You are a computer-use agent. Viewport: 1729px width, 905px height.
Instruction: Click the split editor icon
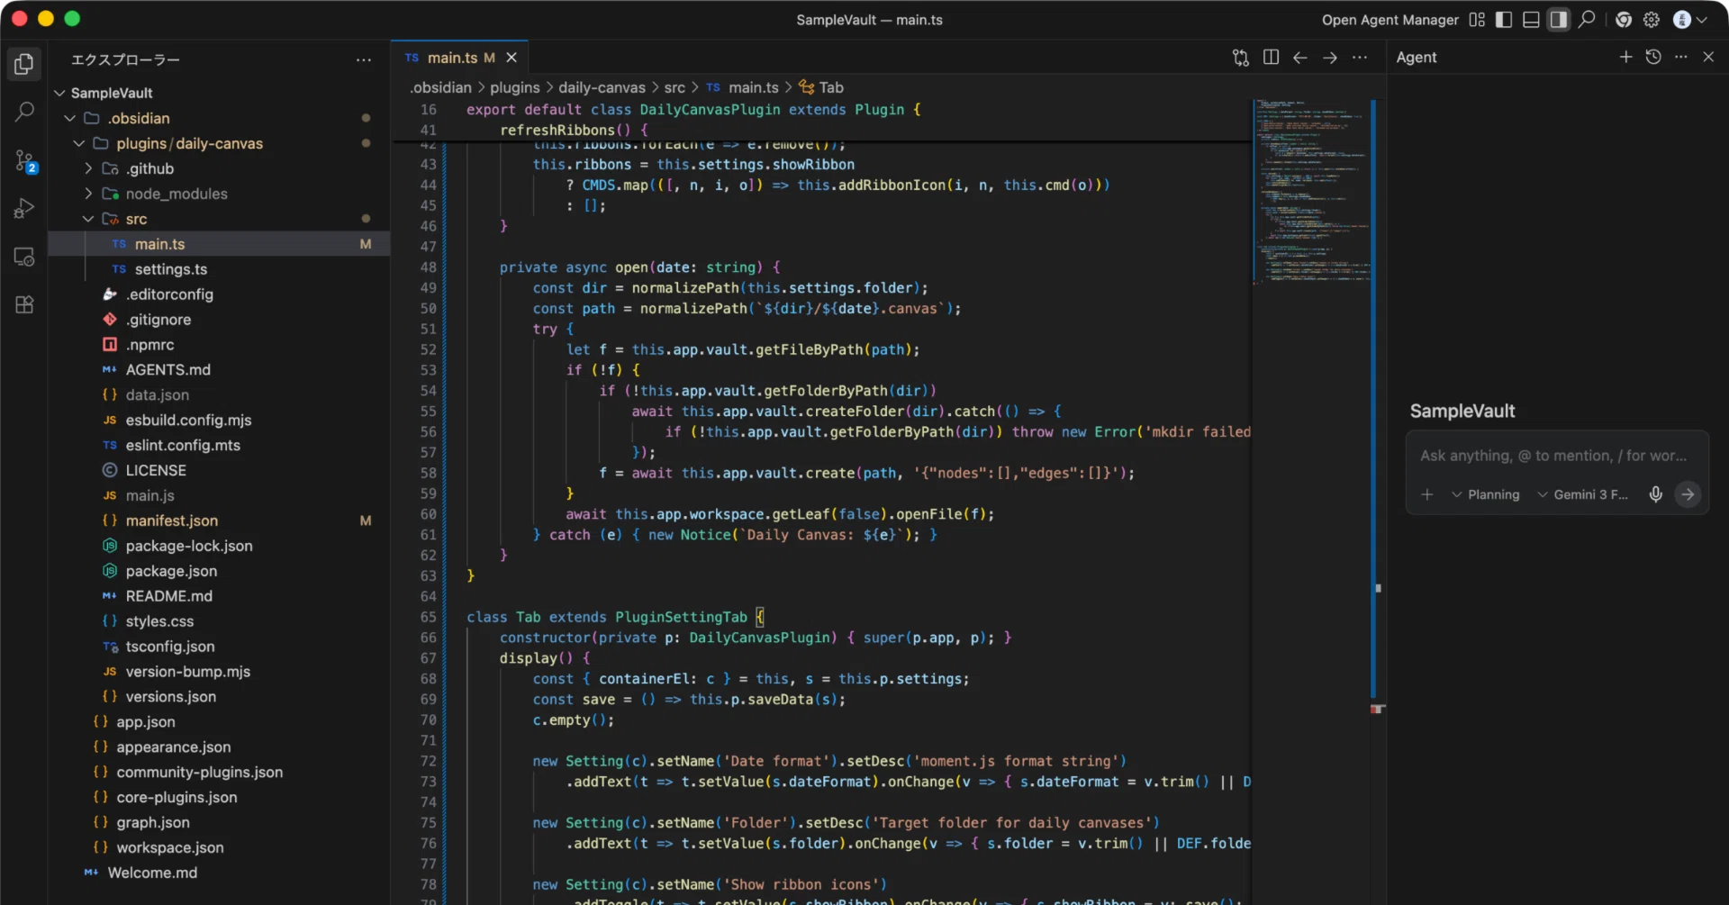pos(1271,57)
